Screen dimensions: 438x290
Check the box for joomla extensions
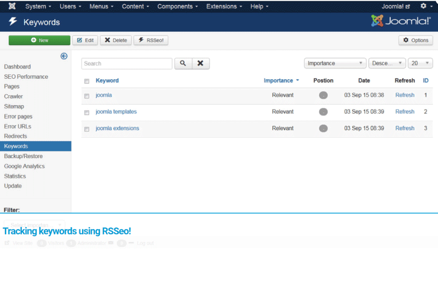point(87,129)
